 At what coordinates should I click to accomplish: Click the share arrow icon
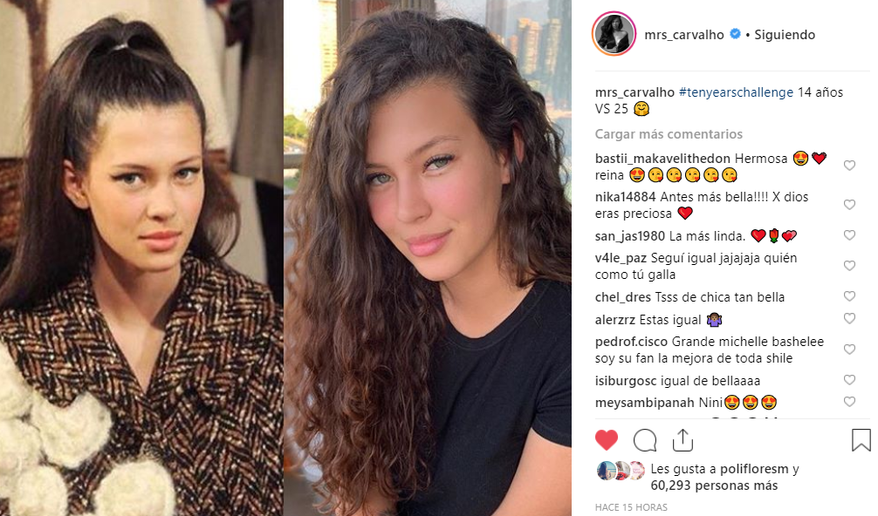683,440
